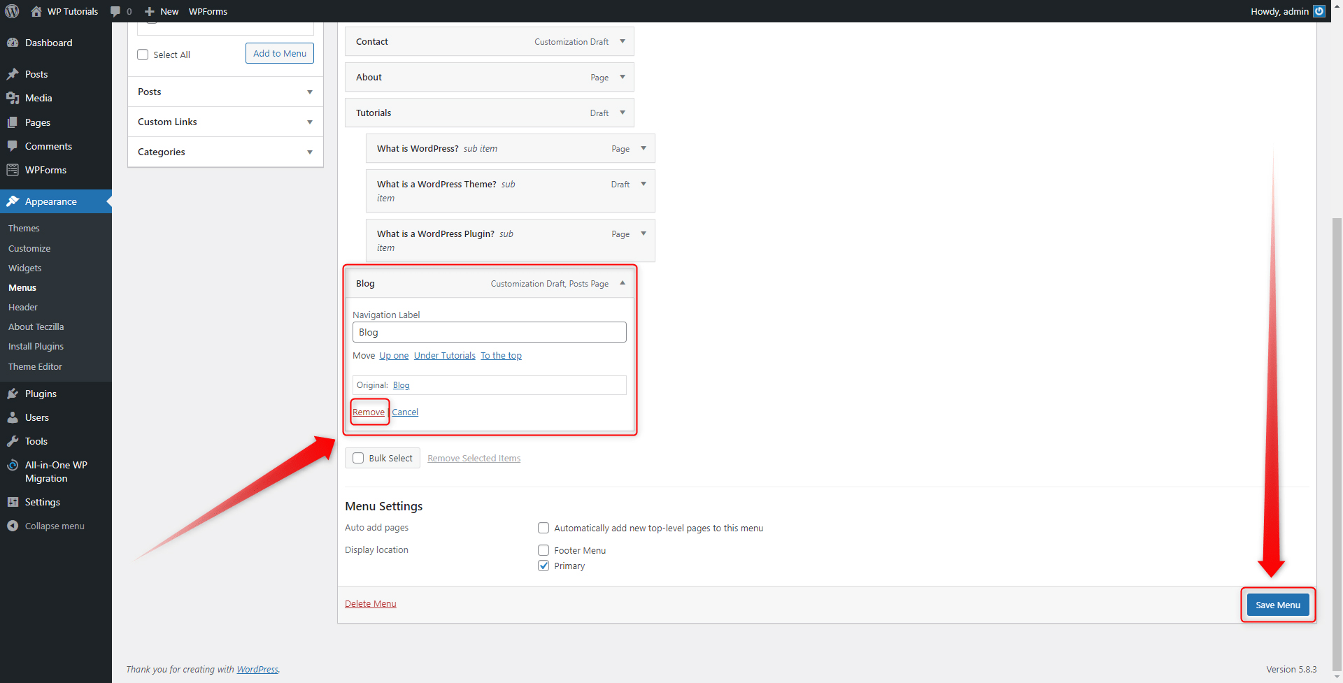The image size is (1343, 683).
Task: Click the Appearance paintbrush icon
Action: click(x=13, y=201)
